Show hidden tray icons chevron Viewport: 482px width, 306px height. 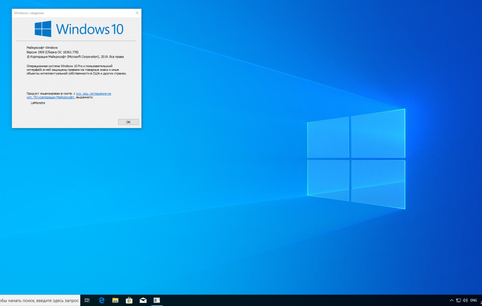click(451, 300)
